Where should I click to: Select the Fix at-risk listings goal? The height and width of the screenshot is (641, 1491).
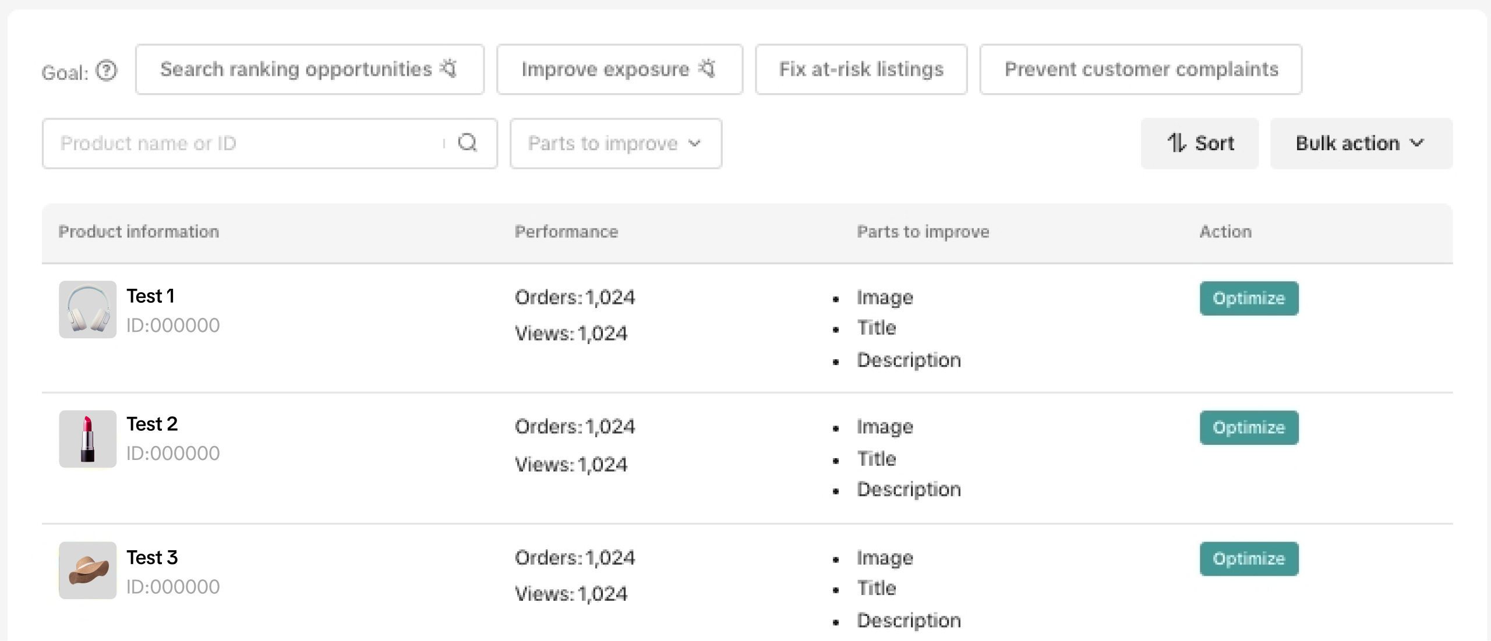tap(861, 69)
